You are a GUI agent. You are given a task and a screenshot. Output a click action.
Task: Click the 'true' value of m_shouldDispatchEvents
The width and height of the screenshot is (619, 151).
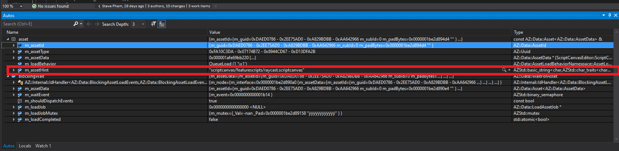tap(213, 101)
